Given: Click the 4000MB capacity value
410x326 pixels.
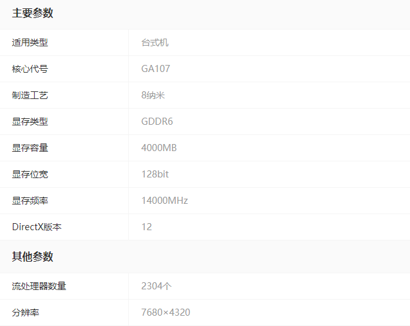Looking at the screenshot, I should 159,148.
